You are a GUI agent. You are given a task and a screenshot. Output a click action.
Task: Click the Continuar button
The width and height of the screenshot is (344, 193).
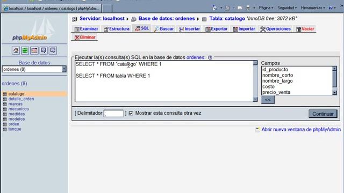(322, 114)
